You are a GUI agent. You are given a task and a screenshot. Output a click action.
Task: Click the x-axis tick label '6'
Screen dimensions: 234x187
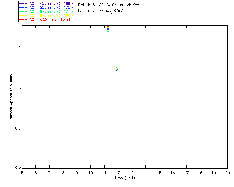[36, 173]
